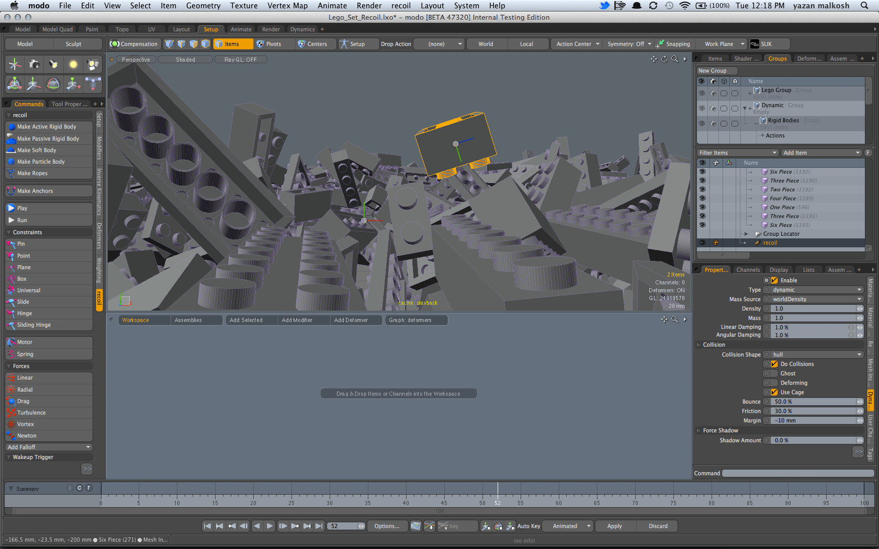Click the Make Ropes icon
This screenshot has height=549, width=879.
(12, 173)
